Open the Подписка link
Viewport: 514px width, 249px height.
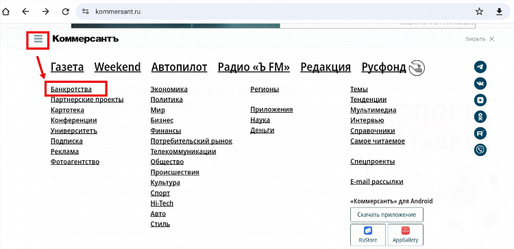pyautogui.click(x=66, y=142)
